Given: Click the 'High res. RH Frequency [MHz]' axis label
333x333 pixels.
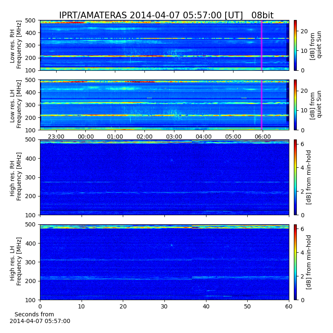Looking at the screenshot, I should (x=16, y=177).
